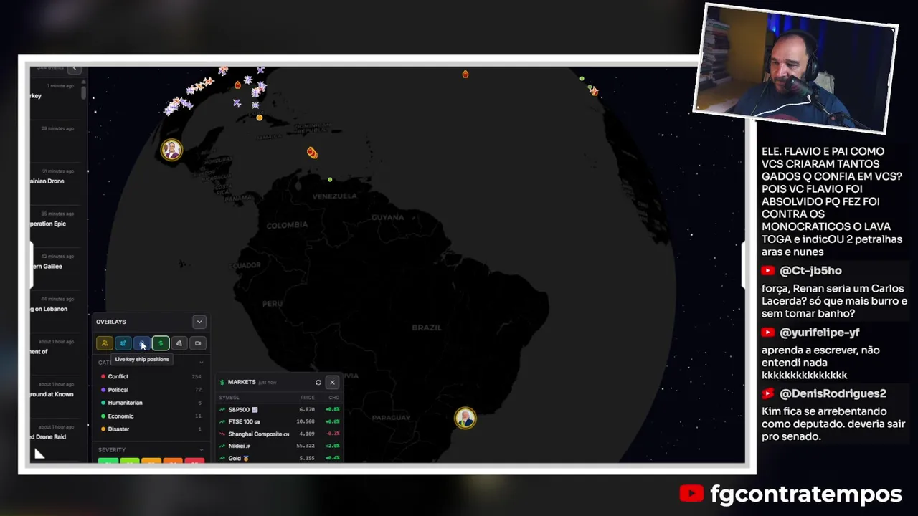Image resolution: width=918 pixels, height=516 pixels.
Task: Click the orange dot marker near Cuba
Action: (x=260, y=118)
